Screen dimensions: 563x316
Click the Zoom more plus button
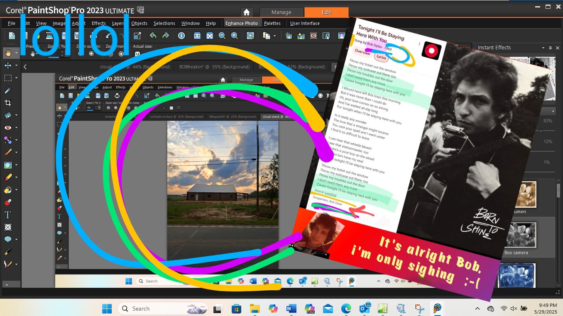tap(121, 53)
